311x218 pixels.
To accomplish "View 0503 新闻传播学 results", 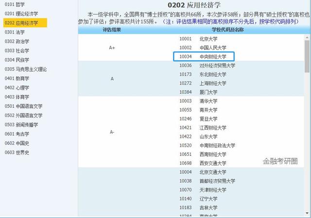I will click(x=21, y=125).
